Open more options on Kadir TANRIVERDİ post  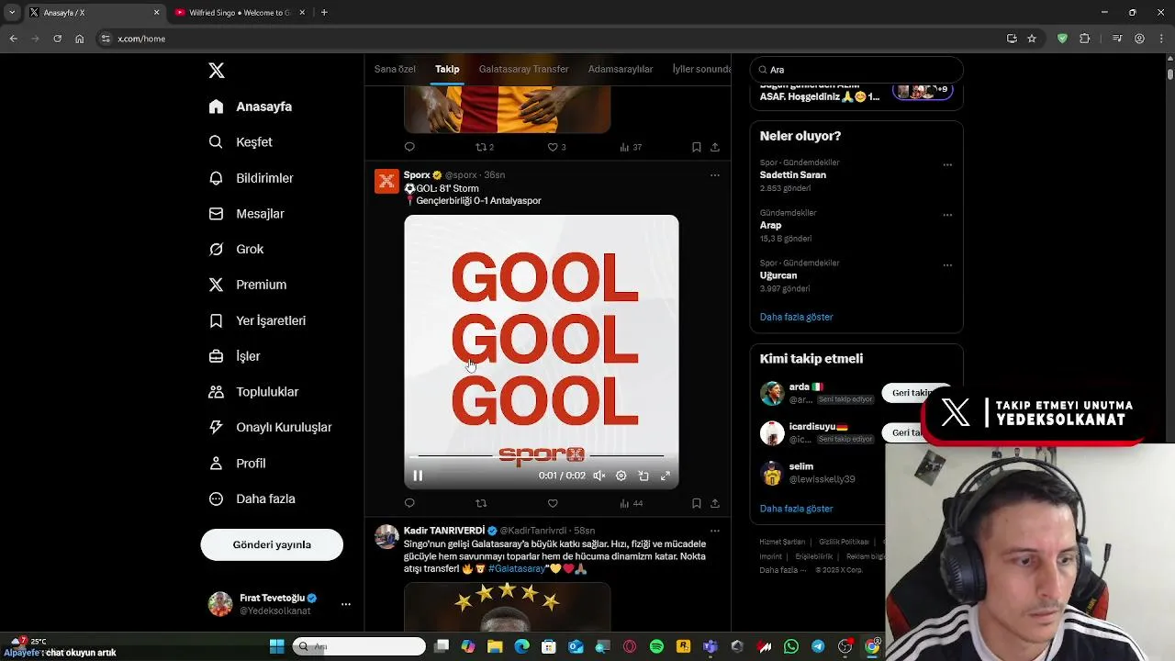pos(715,531)
